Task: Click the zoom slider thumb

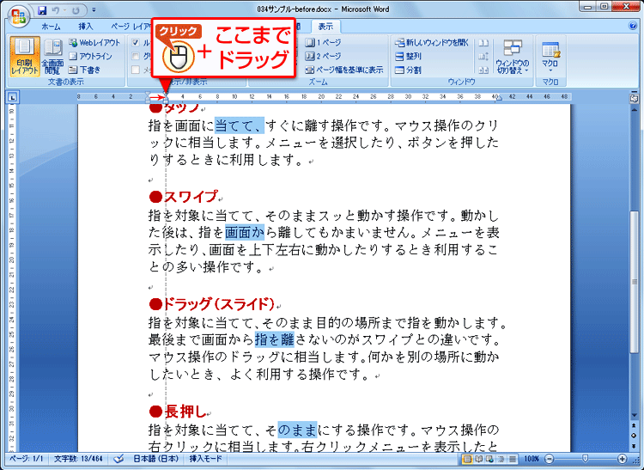Action: point(586,459)
